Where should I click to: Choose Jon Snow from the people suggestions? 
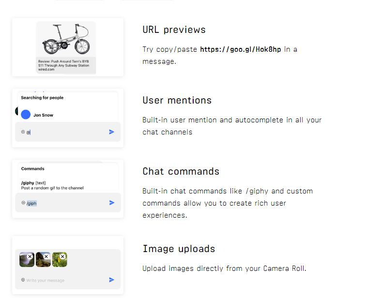pos(44,115)
